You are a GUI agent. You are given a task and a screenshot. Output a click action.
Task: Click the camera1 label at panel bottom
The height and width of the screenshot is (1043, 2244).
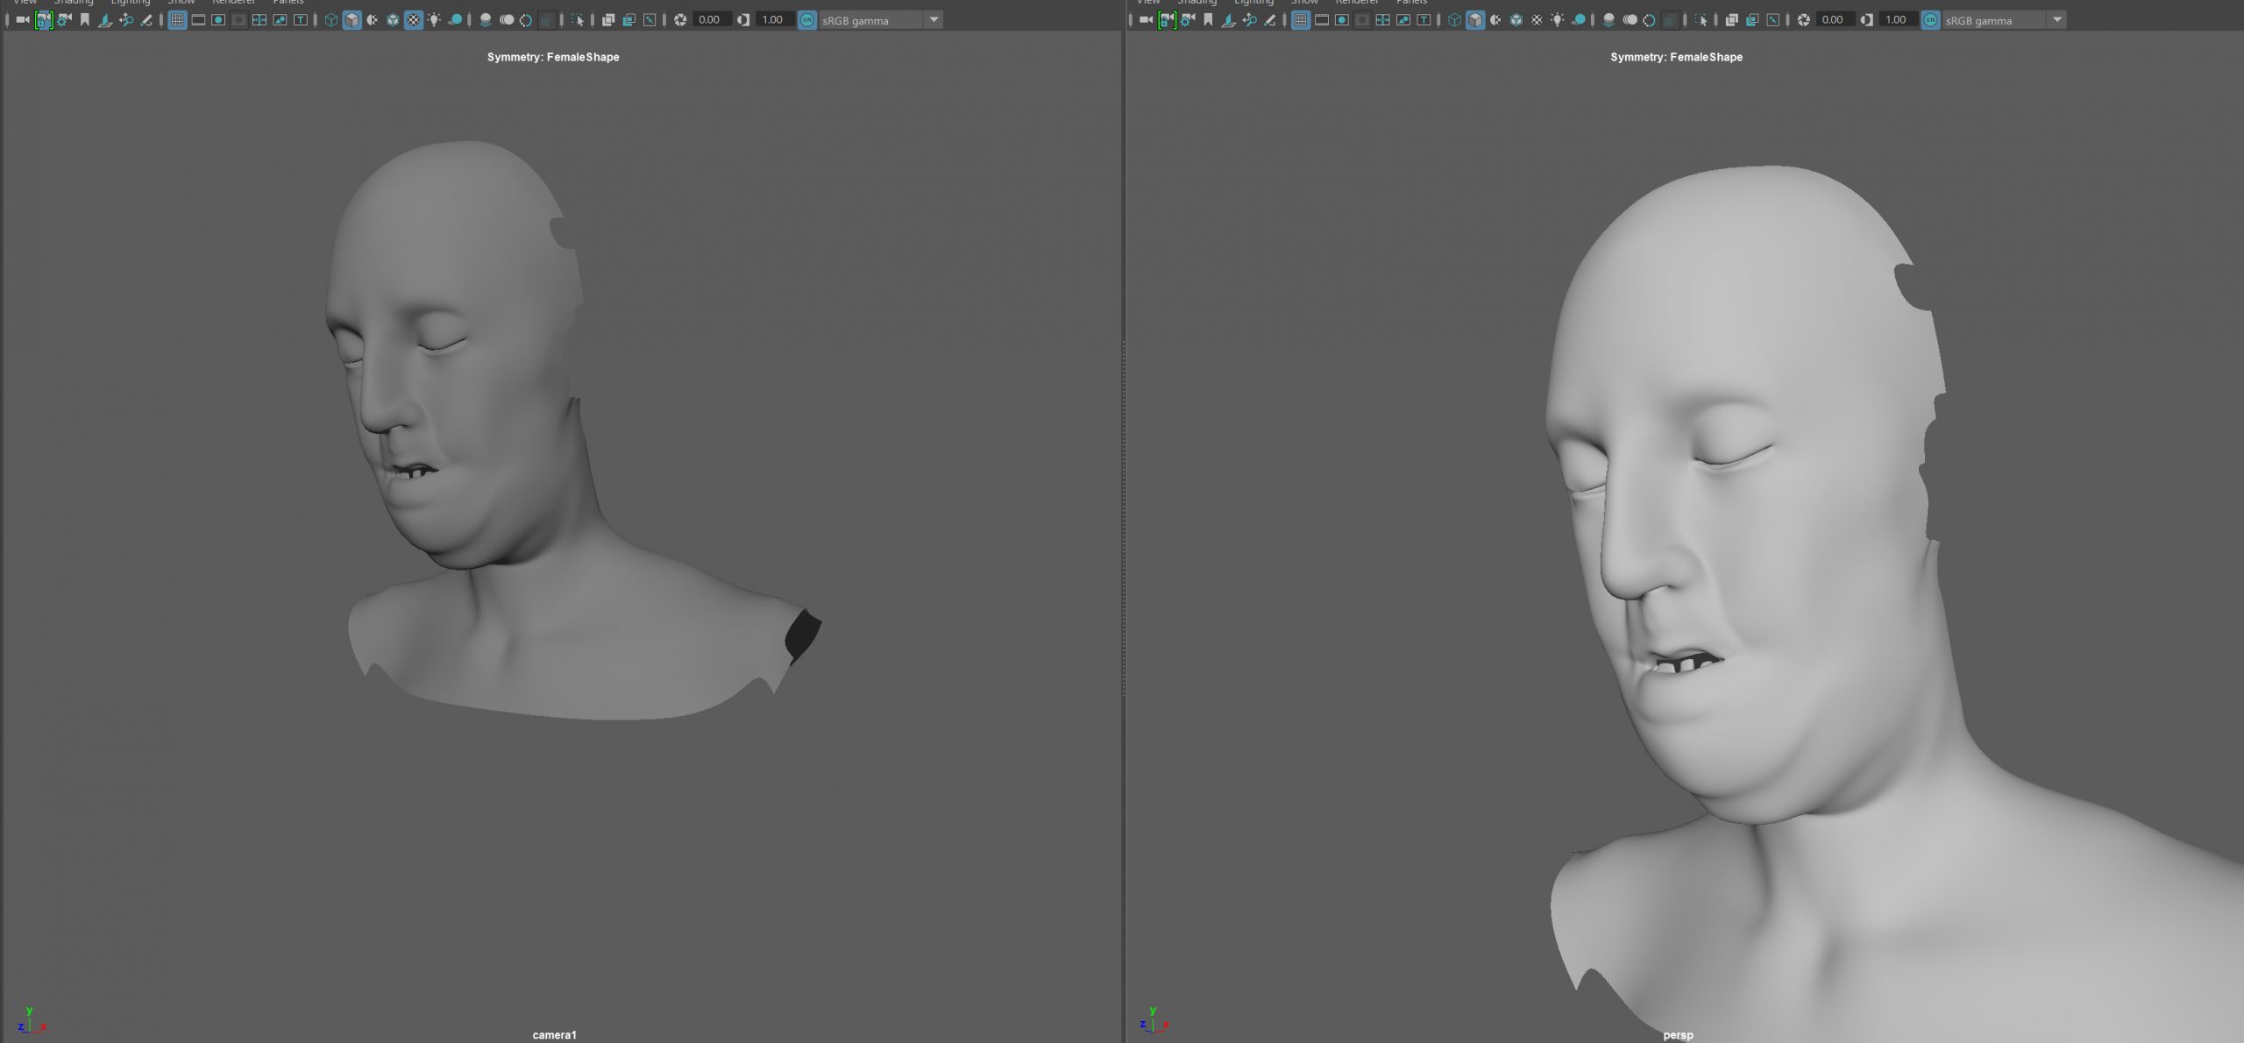coord(554,1035)
